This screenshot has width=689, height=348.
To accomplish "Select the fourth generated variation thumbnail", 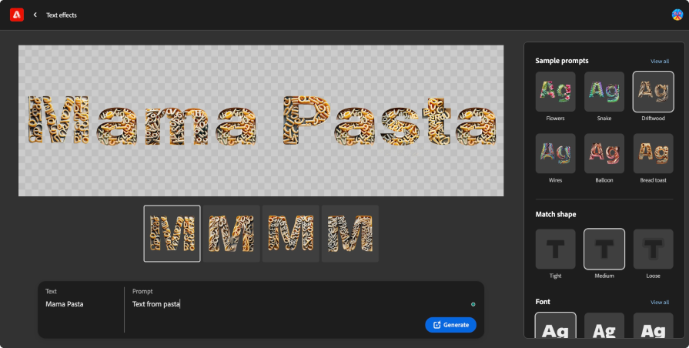I will [x=350, y=233].
